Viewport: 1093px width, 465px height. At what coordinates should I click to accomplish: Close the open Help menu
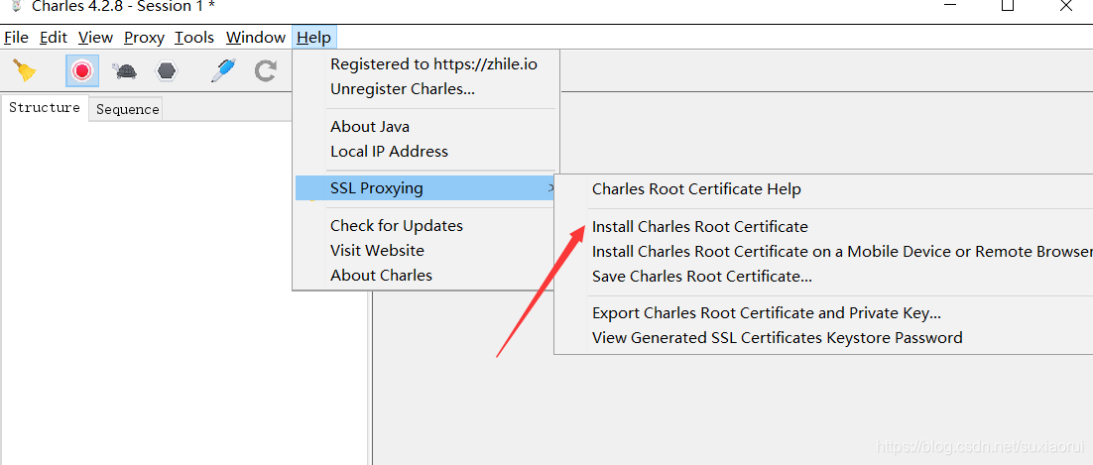tap(313, 37)
